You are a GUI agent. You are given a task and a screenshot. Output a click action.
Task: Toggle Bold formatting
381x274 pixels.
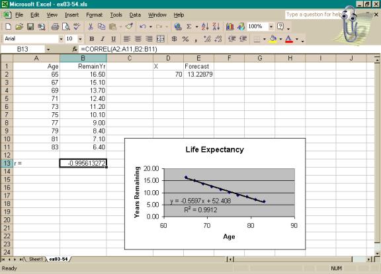coord(91,39)
